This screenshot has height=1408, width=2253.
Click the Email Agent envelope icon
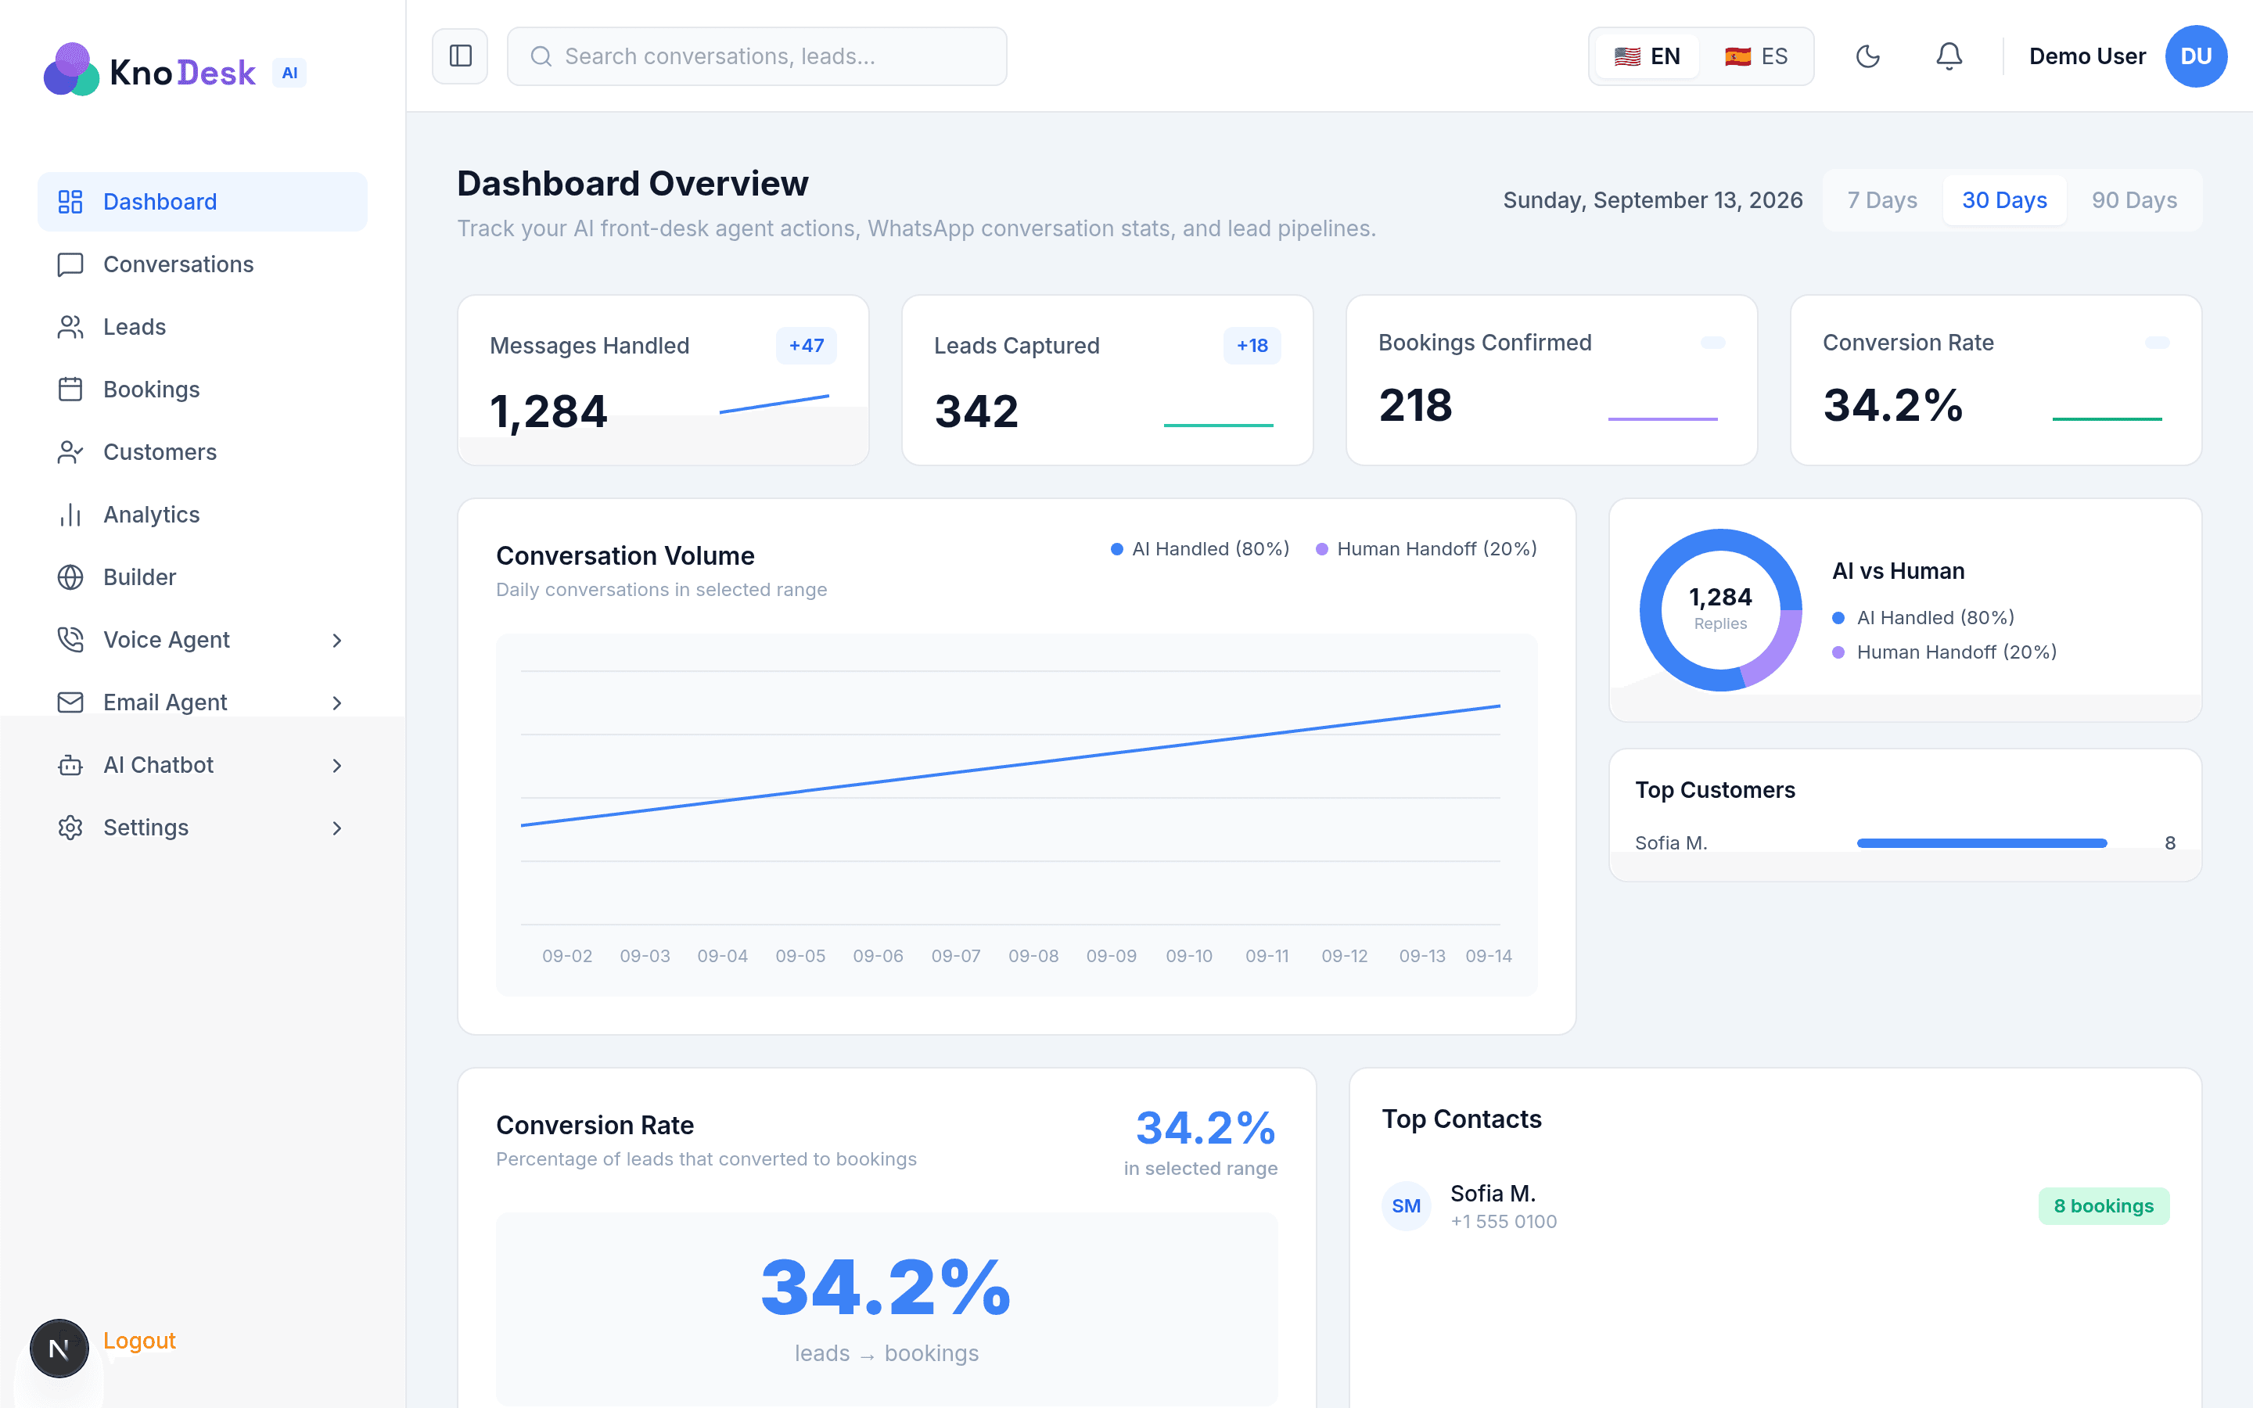point(70,701)
